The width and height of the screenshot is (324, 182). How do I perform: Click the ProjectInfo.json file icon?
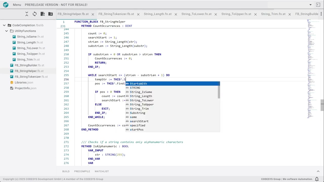tap(12, 88)
